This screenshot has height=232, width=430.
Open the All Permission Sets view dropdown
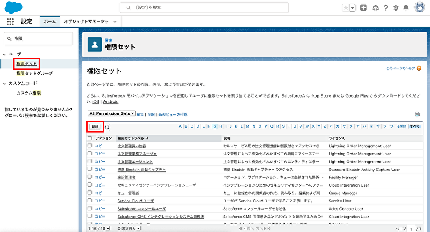(x=112, y=113)
